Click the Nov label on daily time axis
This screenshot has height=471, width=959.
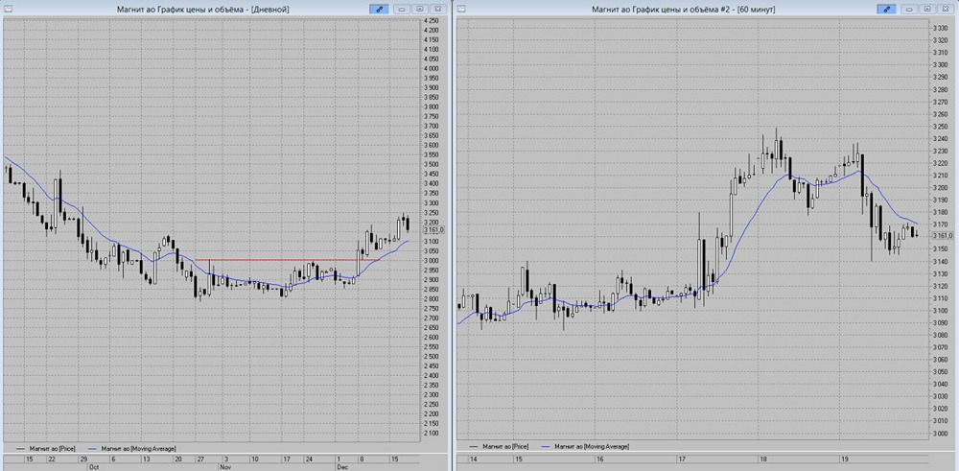[225, 467]
